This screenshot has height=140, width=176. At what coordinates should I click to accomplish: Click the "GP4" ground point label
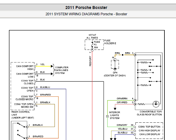tap(115, 73)
